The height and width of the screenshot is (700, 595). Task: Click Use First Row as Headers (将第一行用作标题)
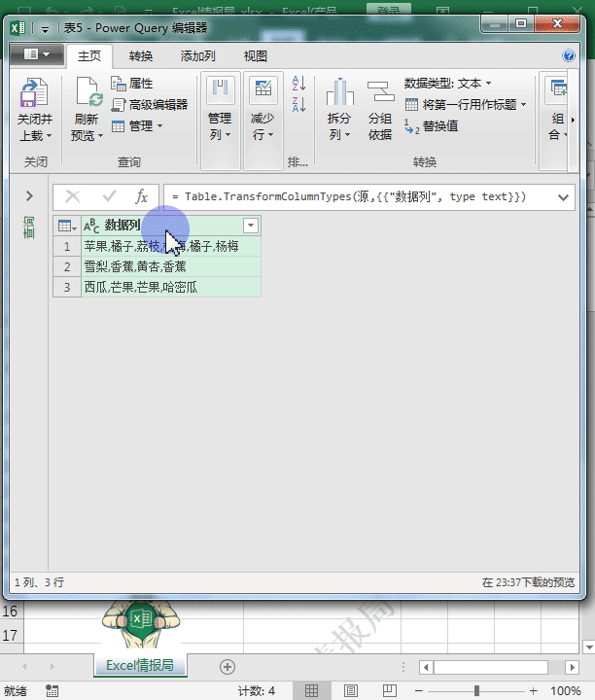[466, 104]
